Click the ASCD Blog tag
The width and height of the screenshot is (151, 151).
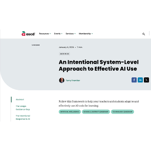pos(65,54)
